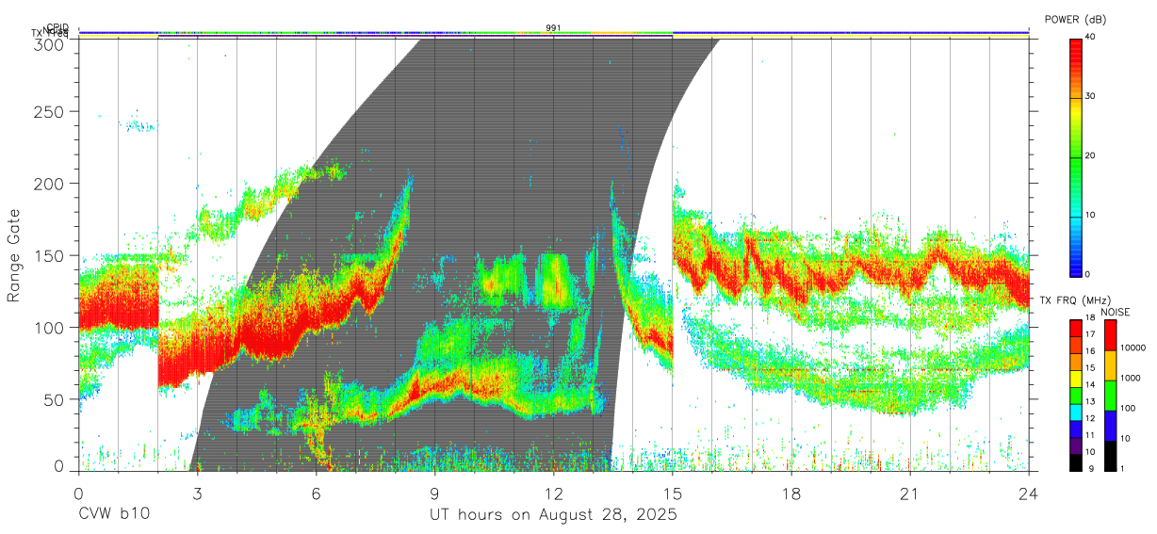The image size is (1157, 534).
Task: Click the 15 tick on UT hours axis
Action: (673, 494)
